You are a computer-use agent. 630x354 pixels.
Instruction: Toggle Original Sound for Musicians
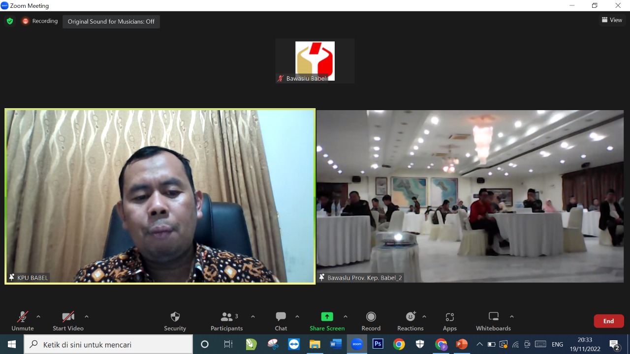(111, 22)
